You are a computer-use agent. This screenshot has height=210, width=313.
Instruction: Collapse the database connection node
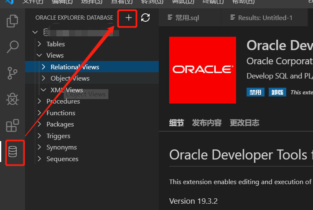(x=35, y=32)
